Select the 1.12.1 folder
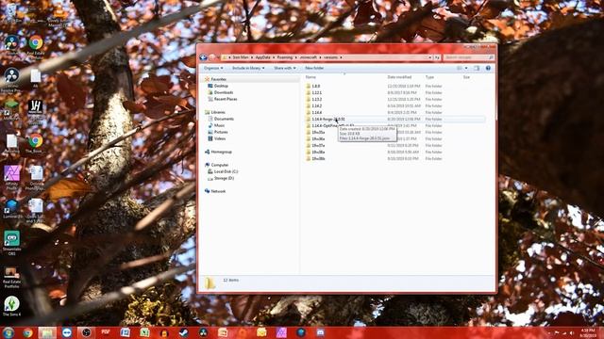 pyautogui.click(x=317, y=92)
